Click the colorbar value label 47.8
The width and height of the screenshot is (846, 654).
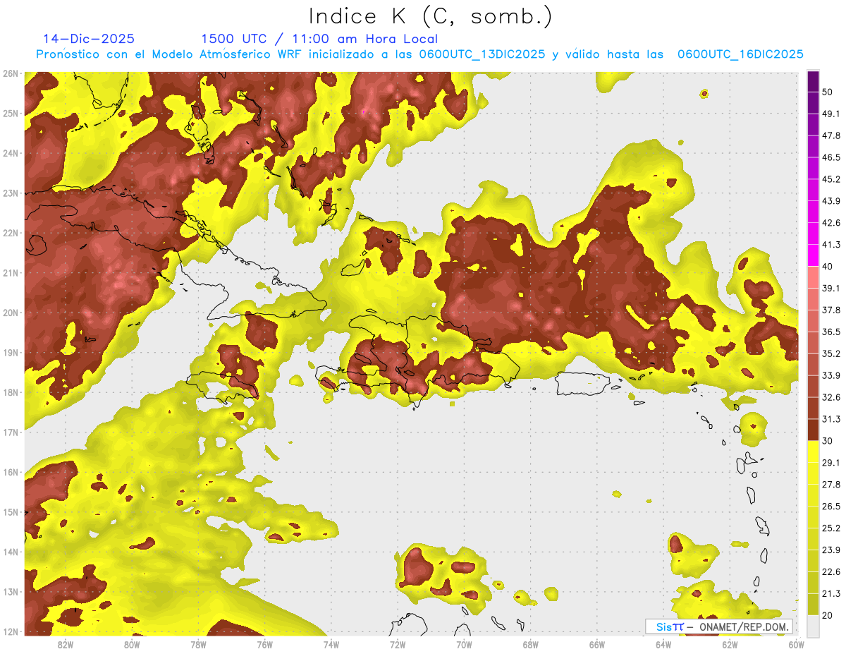click(x=831, y=135)
